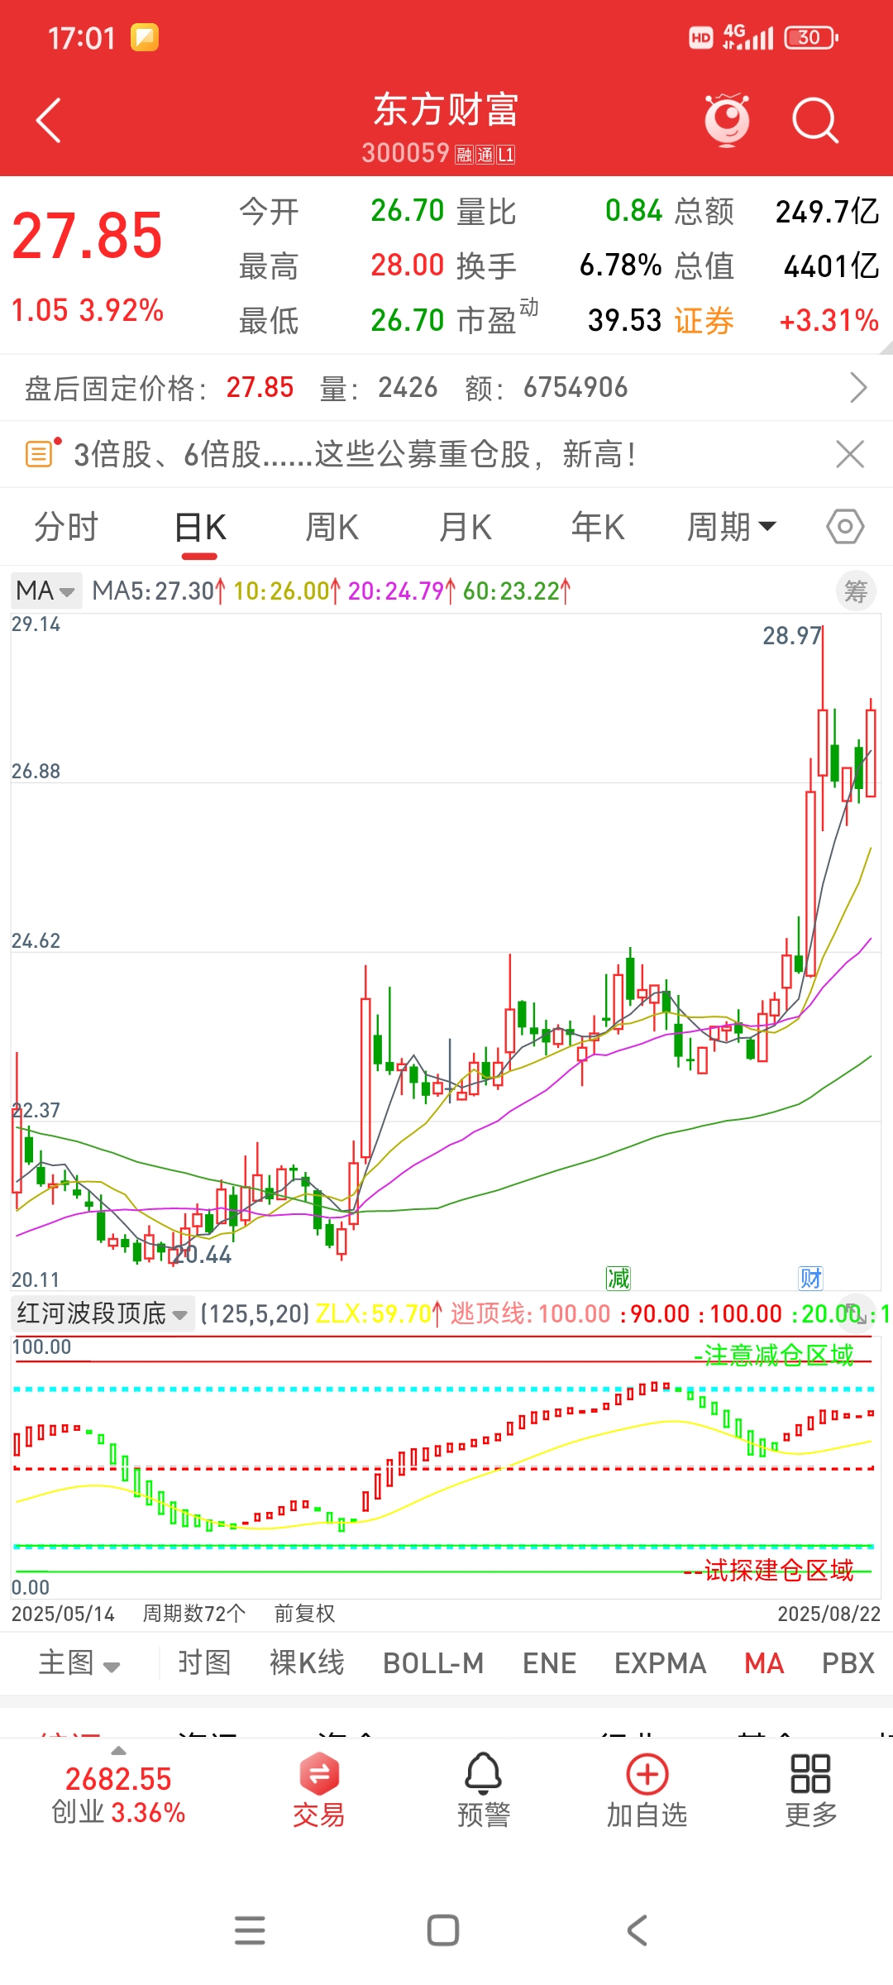This screenshot has height=1985, width=893.
Task: Switch to 分时 intraday tab
Action: [x=66, y=527]
